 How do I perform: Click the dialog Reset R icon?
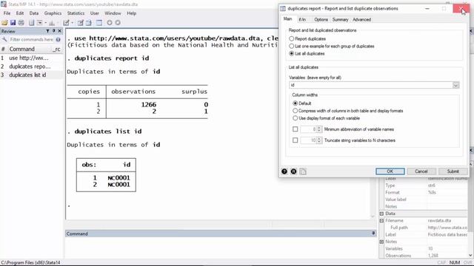click(x=293, y=171)
